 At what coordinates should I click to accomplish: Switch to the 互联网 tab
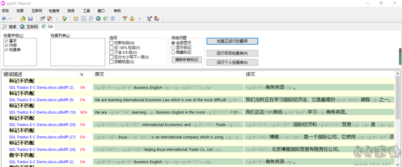tap(29, 27)
